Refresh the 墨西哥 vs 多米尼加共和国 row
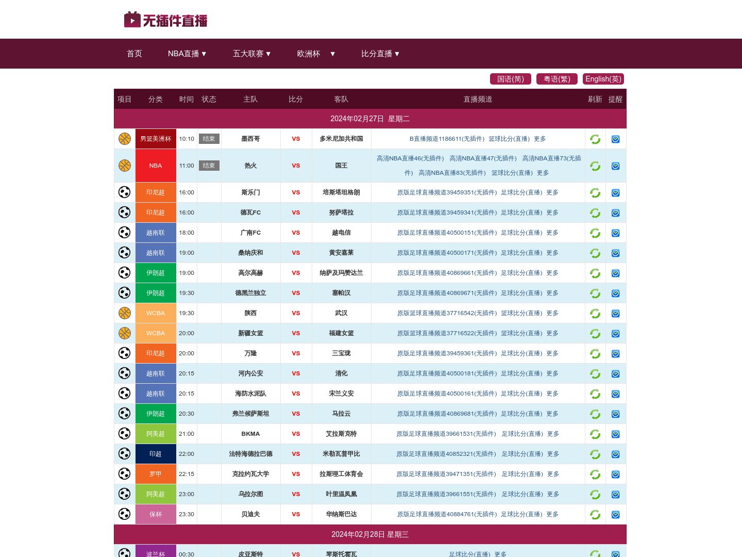Screen dimensions: 742x557 pos(595,139)
